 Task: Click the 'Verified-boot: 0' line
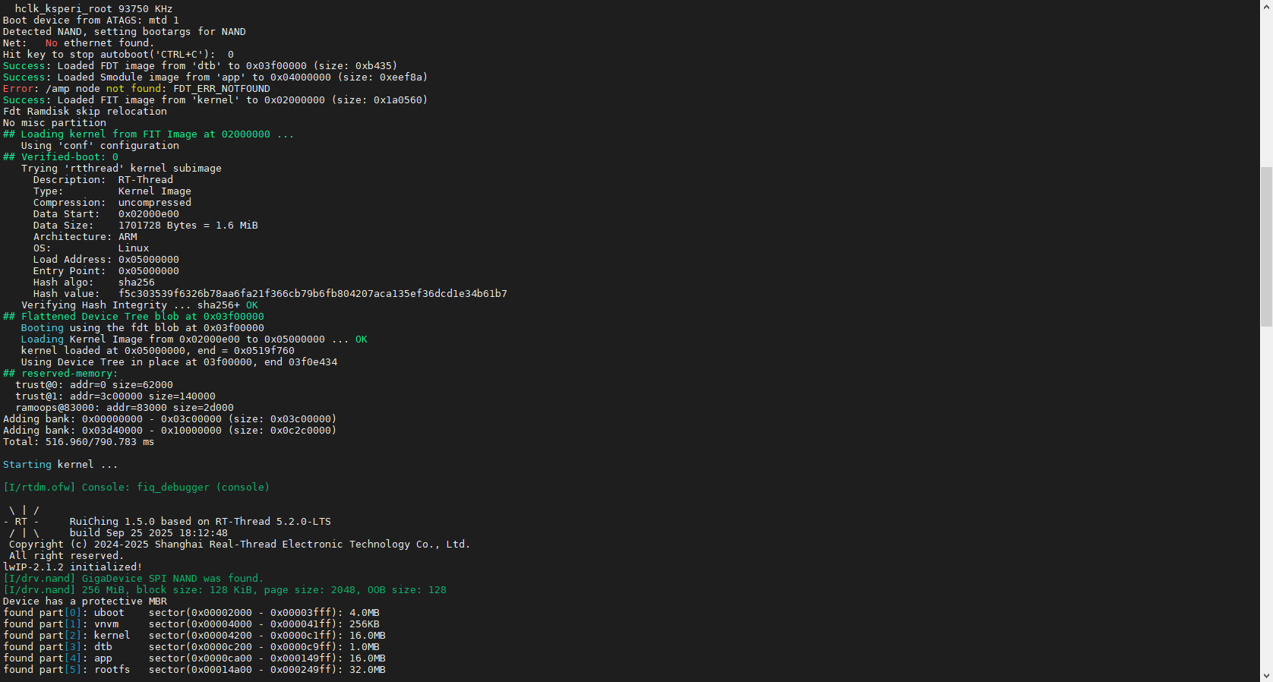tap(69, 157)
